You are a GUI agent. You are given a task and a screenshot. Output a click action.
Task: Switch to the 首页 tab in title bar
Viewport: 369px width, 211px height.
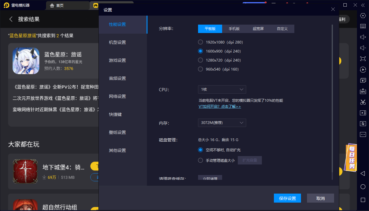tap(68, 5)
